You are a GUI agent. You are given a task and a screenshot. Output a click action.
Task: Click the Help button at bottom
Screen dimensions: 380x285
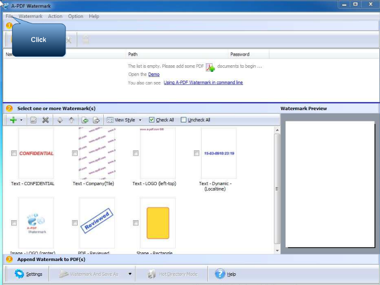225,274
